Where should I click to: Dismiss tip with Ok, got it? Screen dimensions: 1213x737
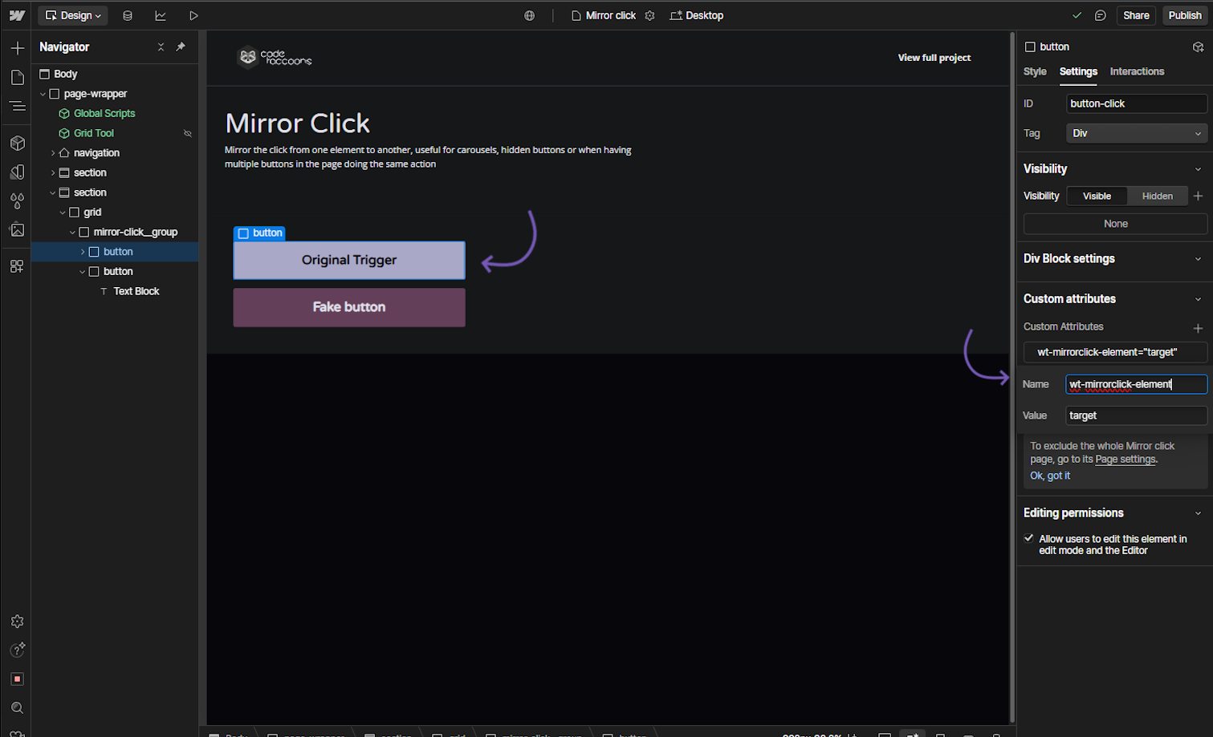point(1050,476)
